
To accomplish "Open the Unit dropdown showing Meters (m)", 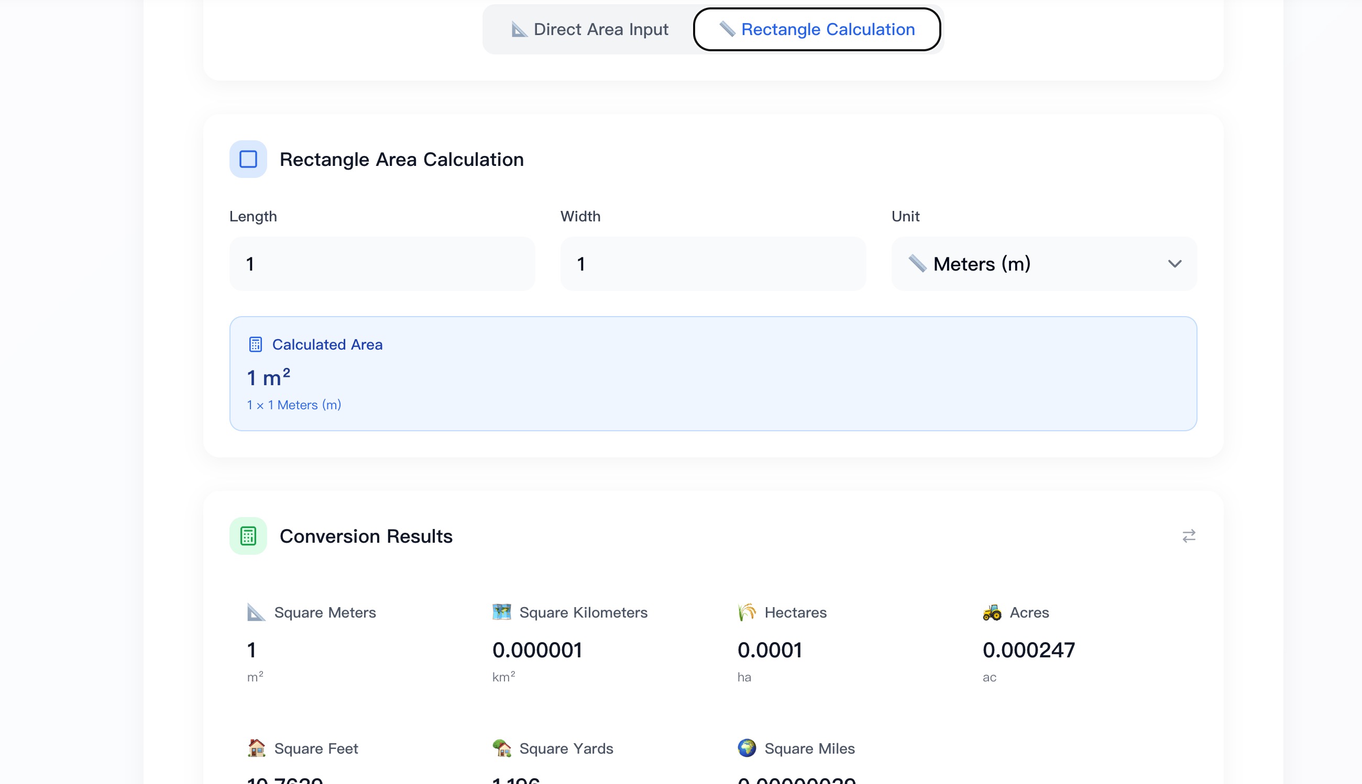I will coord(1044,264).
